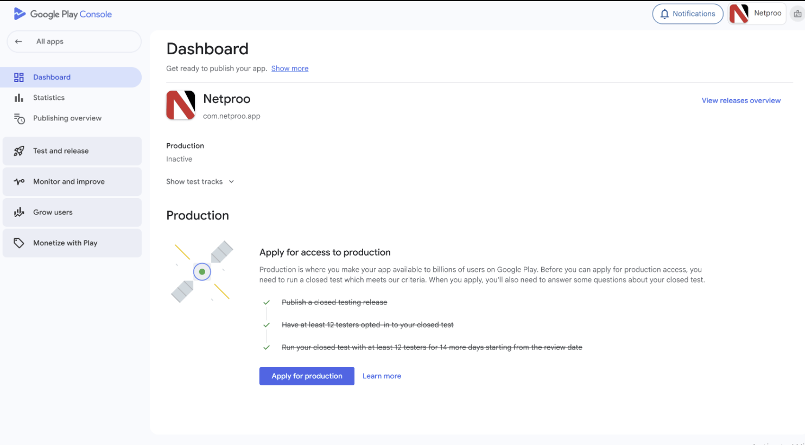Click the Monetize with Play tag icon

[19, 243]
